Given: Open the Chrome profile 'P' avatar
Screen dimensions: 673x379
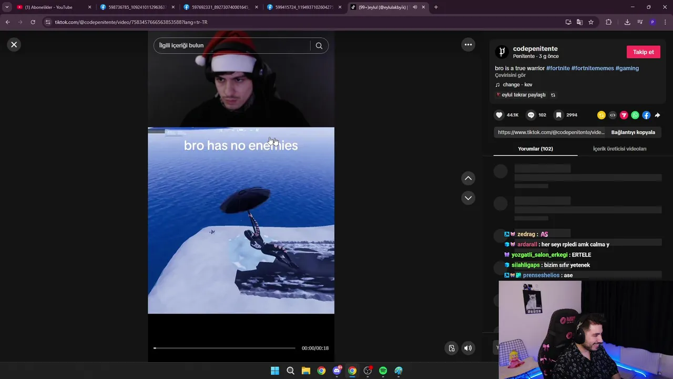Looking at the screenshot, I should pos(652,22).
